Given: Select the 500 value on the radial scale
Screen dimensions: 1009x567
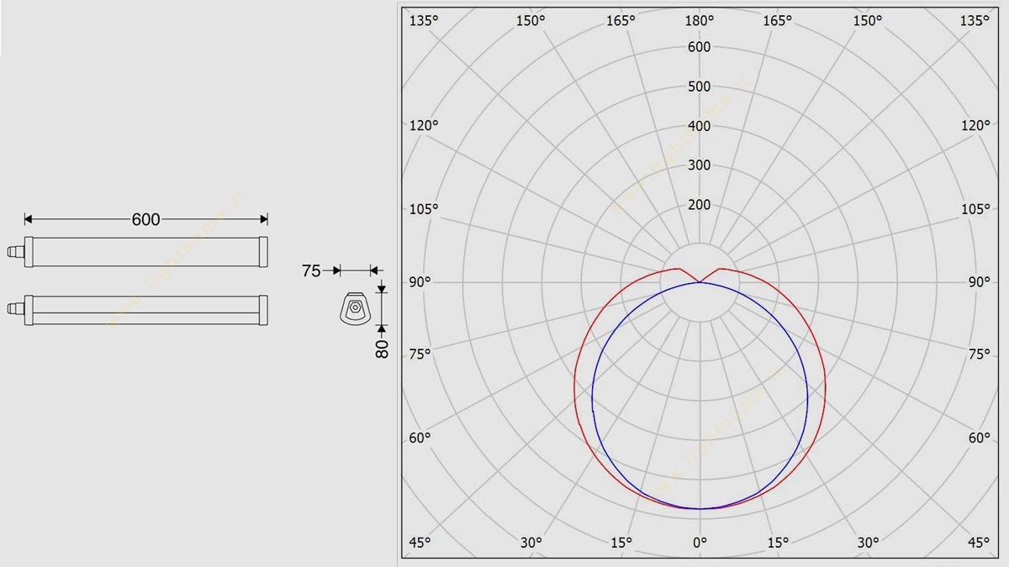Looking at the screenshot, I should tap(699, 87).
